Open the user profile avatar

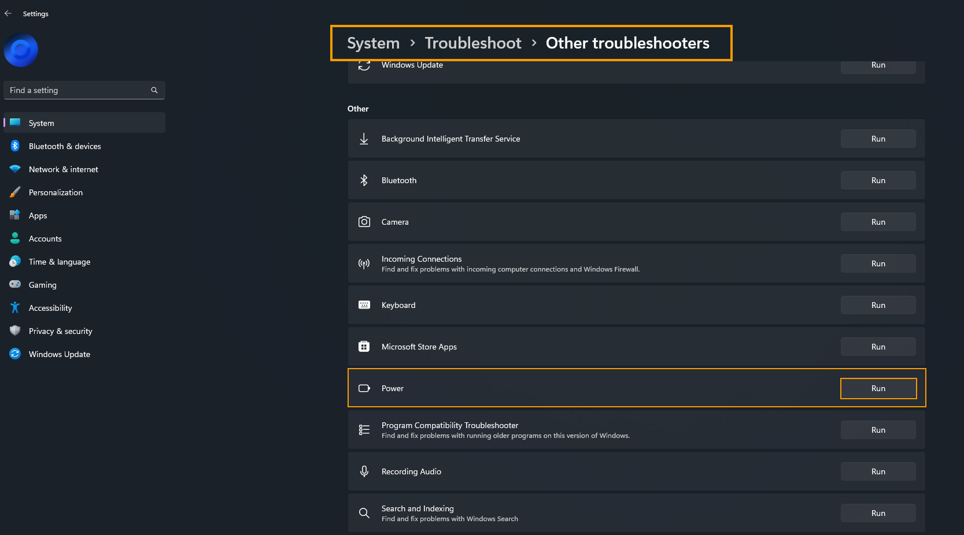(x=21, y=50)
